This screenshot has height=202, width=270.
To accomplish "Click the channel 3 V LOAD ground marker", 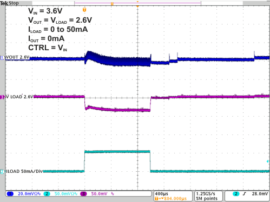I will [2, 97].
